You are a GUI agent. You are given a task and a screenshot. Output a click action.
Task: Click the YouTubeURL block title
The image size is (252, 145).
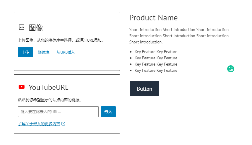click(x=48, y=87)
